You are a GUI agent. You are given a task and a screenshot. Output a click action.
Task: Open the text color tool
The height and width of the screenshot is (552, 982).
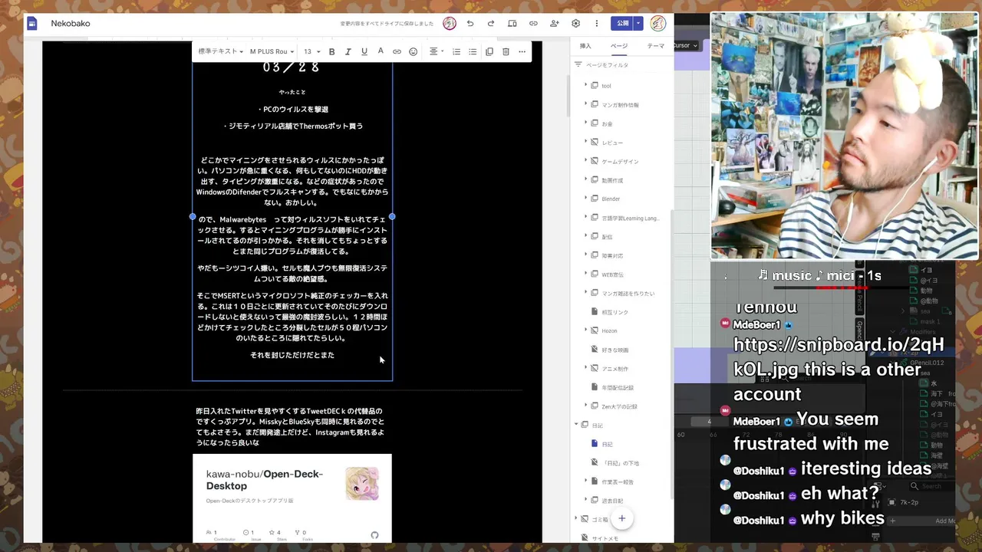coord(381,51)
